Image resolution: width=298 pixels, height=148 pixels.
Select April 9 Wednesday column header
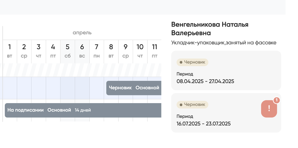point(126,51)
